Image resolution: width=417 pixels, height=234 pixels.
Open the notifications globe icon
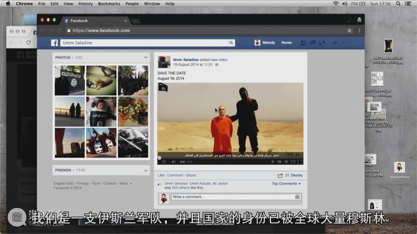point(322,43)
